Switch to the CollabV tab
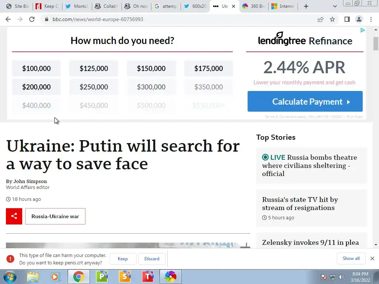The height and width of the screenshot is (284, 379). [107, 6]
